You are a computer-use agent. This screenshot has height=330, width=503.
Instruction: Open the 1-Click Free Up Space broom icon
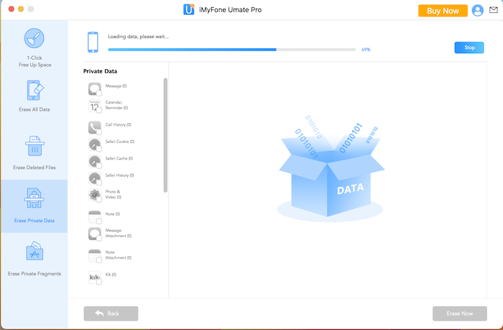click(34, 38)
